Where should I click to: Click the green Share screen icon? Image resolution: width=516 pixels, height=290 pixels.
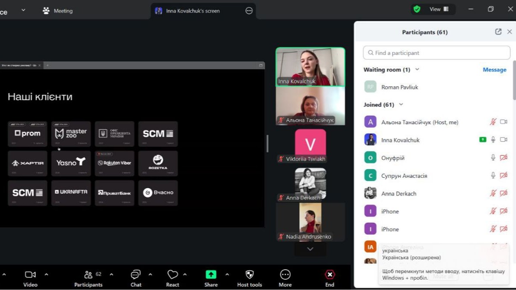[211, 275]
